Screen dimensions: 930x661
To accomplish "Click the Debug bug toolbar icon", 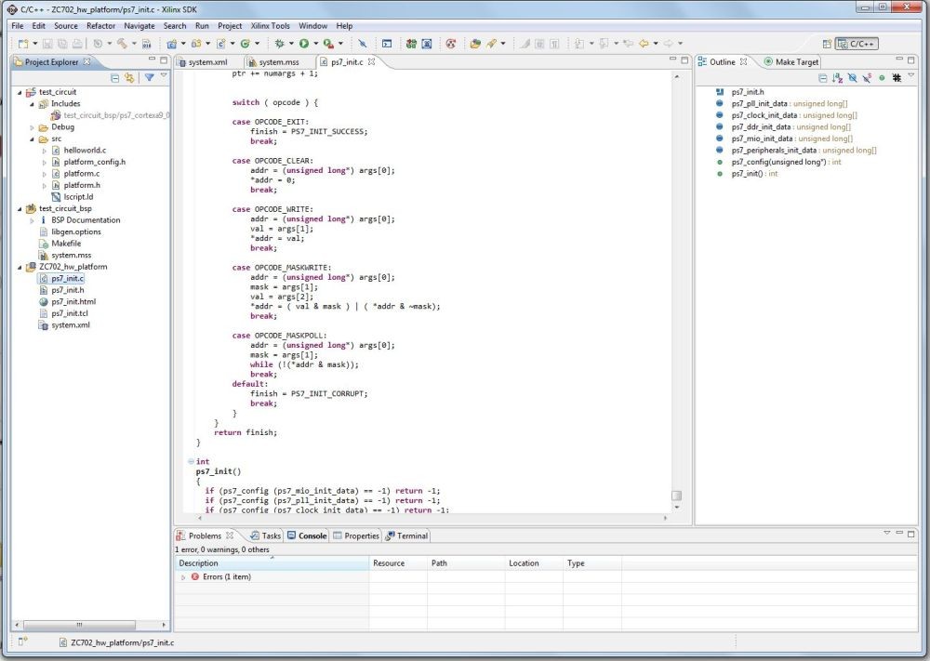I will pyautogui.click(x=279, y=44).
